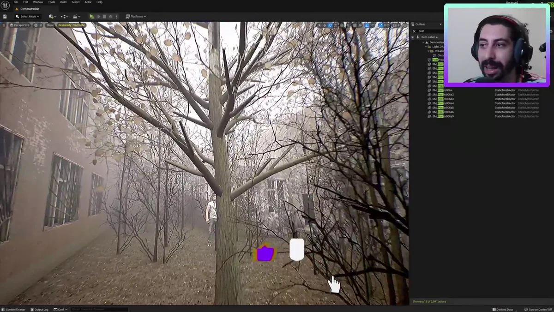Collapse the Light_DAY folder in Outliner
554x312 pixels.
[426, 47]
